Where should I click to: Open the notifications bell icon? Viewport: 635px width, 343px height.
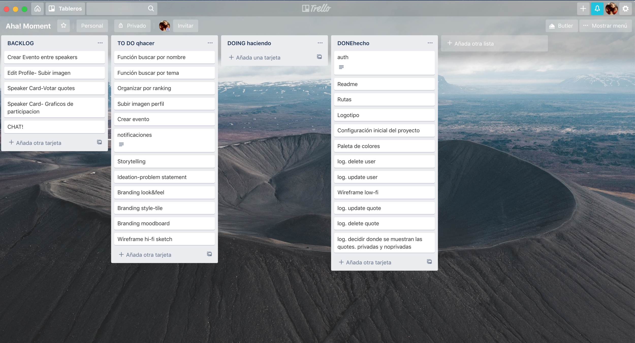(597, 9)
